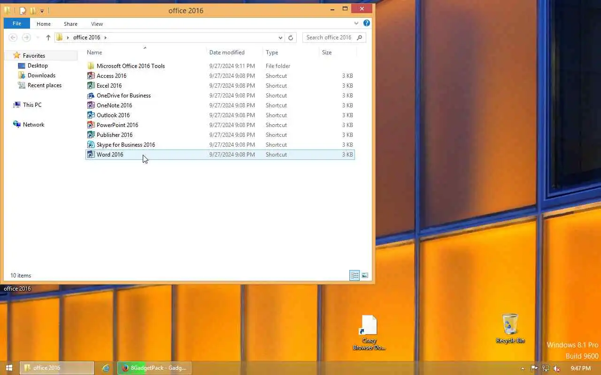Select the Access 2016 shortcut icon
This screenshot has height=375, width=601.
point(91,75)
